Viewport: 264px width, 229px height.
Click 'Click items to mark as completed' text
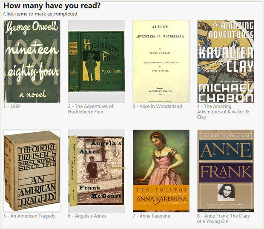[x=41, y=14]
